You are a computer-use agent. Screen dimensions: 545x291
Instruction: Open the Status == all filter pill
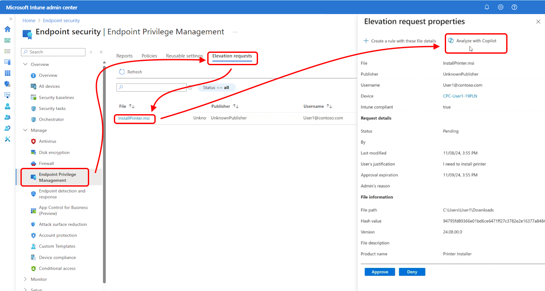click(217, 88)
